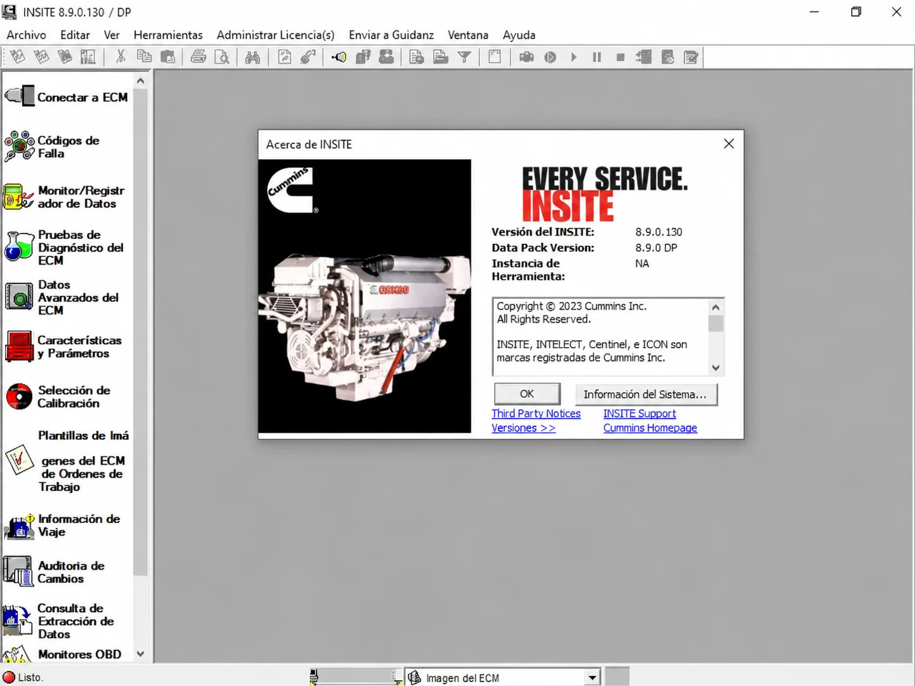Open Datos Avanzados del ECM
Screen dimensions: 915x686
[x=62, y=297]
